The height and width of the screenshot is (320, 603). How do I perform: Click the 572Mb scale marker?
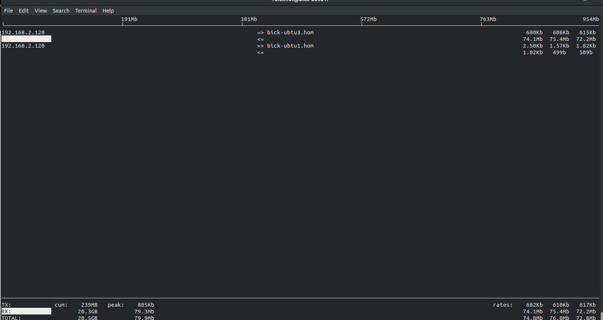tap(368, 19)
